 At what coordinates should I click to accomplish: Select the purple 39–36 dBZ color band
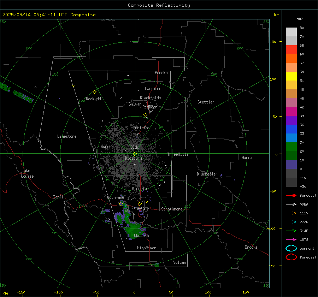(291, 120)
